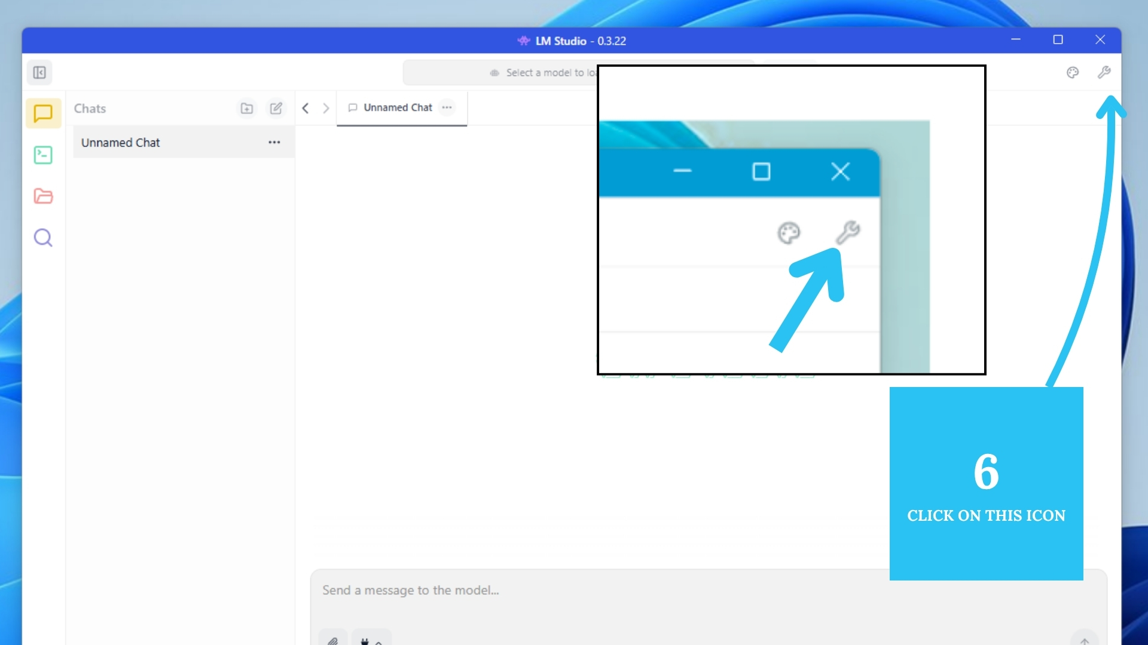Image resolution: width=1148 pixels, height=645 pixels.
Task: Go back with the left chevron
Action: [x=306, y=108]
